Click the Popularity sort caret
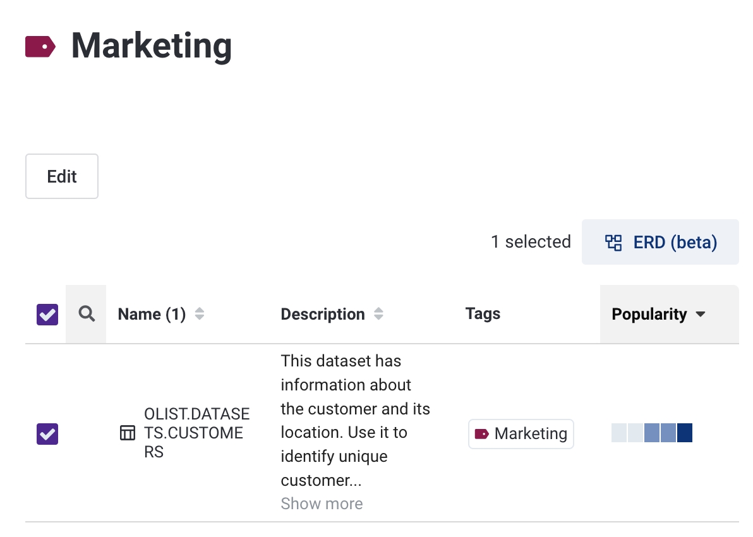The height and width of the screenshot is (537, 753). point(700,315)
